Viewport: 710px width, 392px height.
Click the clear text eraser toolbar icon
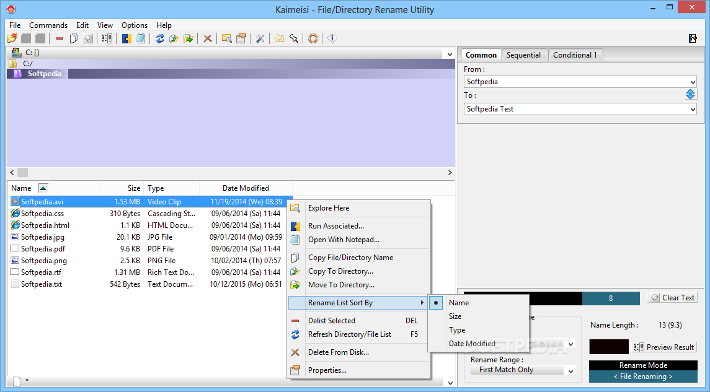coord(88,38)
